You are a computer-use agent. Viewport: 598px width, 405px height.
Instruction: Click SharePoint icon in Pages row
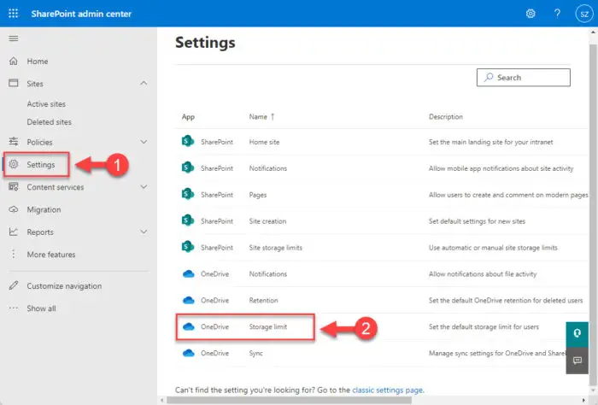[x=188, y=194]
